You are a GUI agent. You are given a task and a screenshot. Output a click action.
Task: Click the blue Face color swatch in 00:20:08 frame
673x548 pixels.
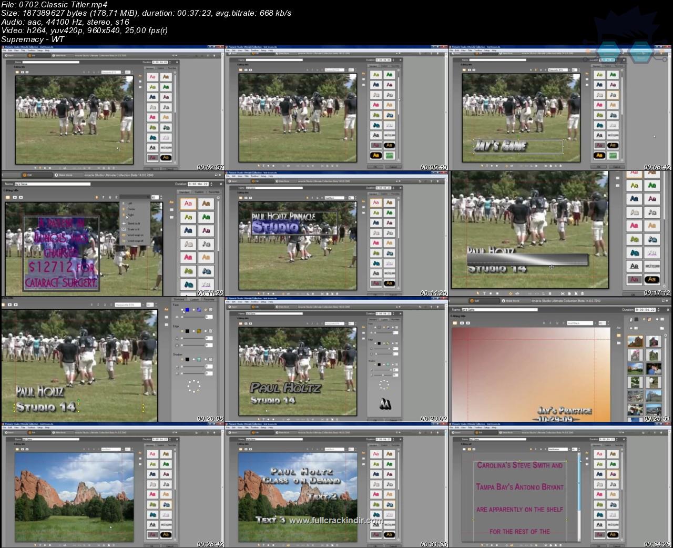(187, 310)
